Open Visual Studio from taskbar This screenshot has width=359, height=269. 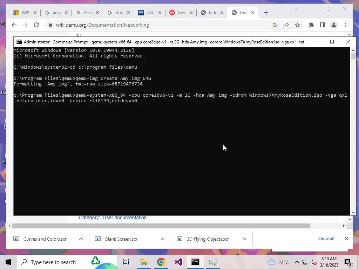tap(178, 262)
